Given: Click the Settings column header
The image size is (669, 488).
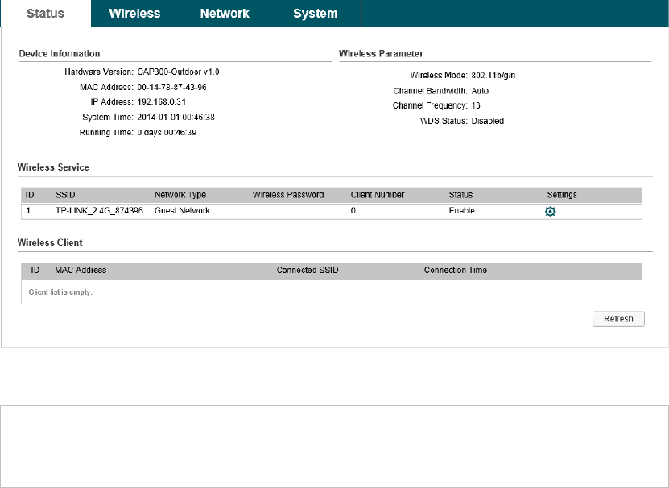Looking at the screenshot, I should (x=562, y=195).
